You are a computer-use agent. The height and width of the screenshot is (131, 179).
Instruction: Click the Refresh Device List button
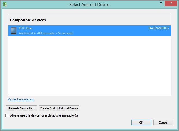pos(21,108)
